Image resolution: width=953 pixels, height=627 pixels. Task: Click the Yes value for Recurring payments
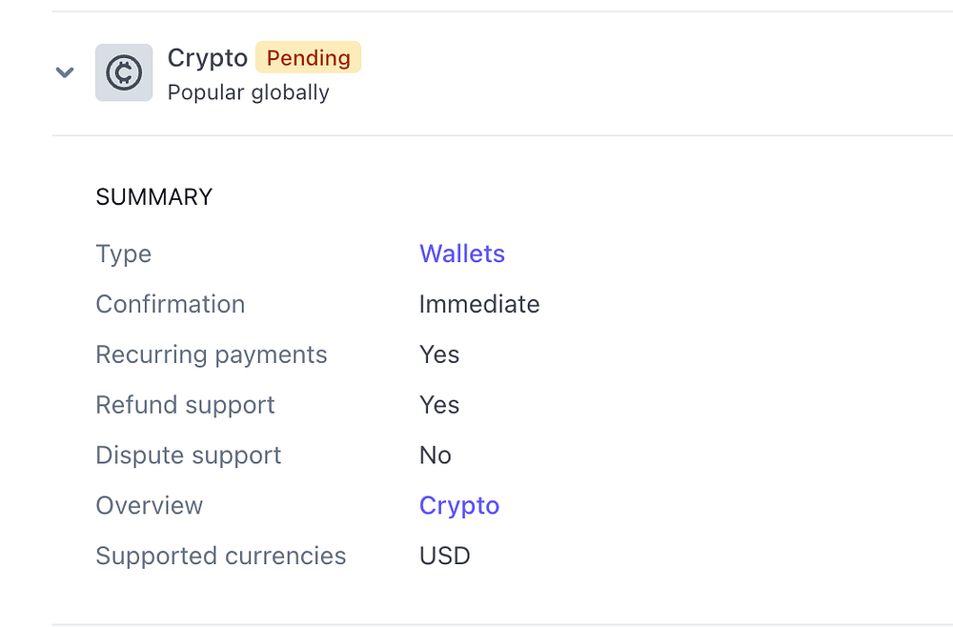click(x=439, y=354)
